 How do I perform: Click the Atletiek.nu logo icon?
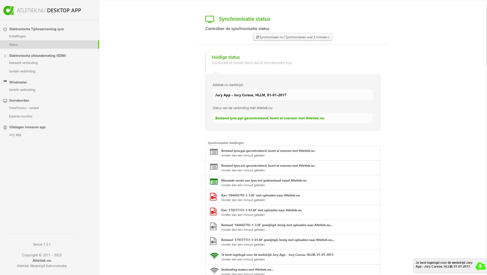point(8,10)
